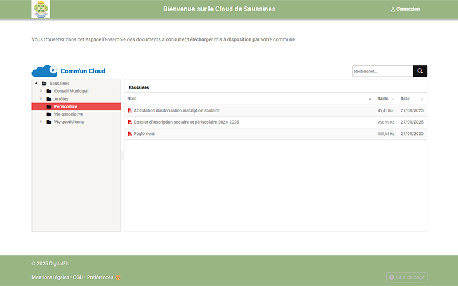
Task: Click the Haut de page button
Action: coord(407,277)
